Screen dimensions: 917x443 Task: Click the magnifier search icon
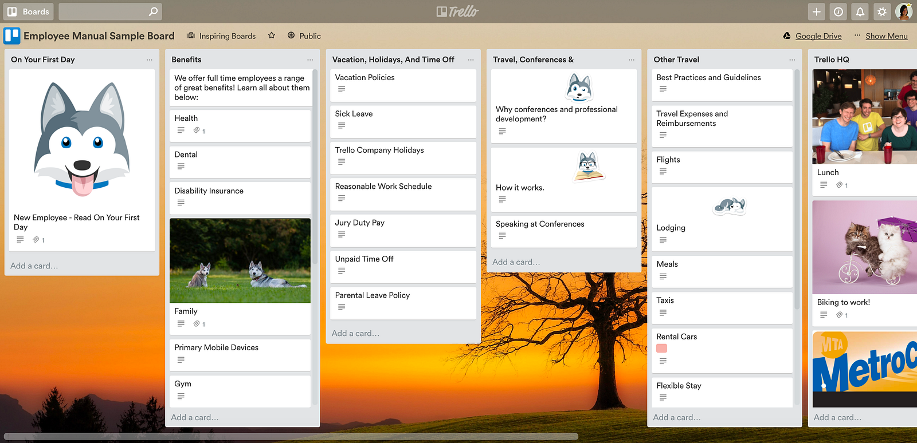[x=153, y=11]
